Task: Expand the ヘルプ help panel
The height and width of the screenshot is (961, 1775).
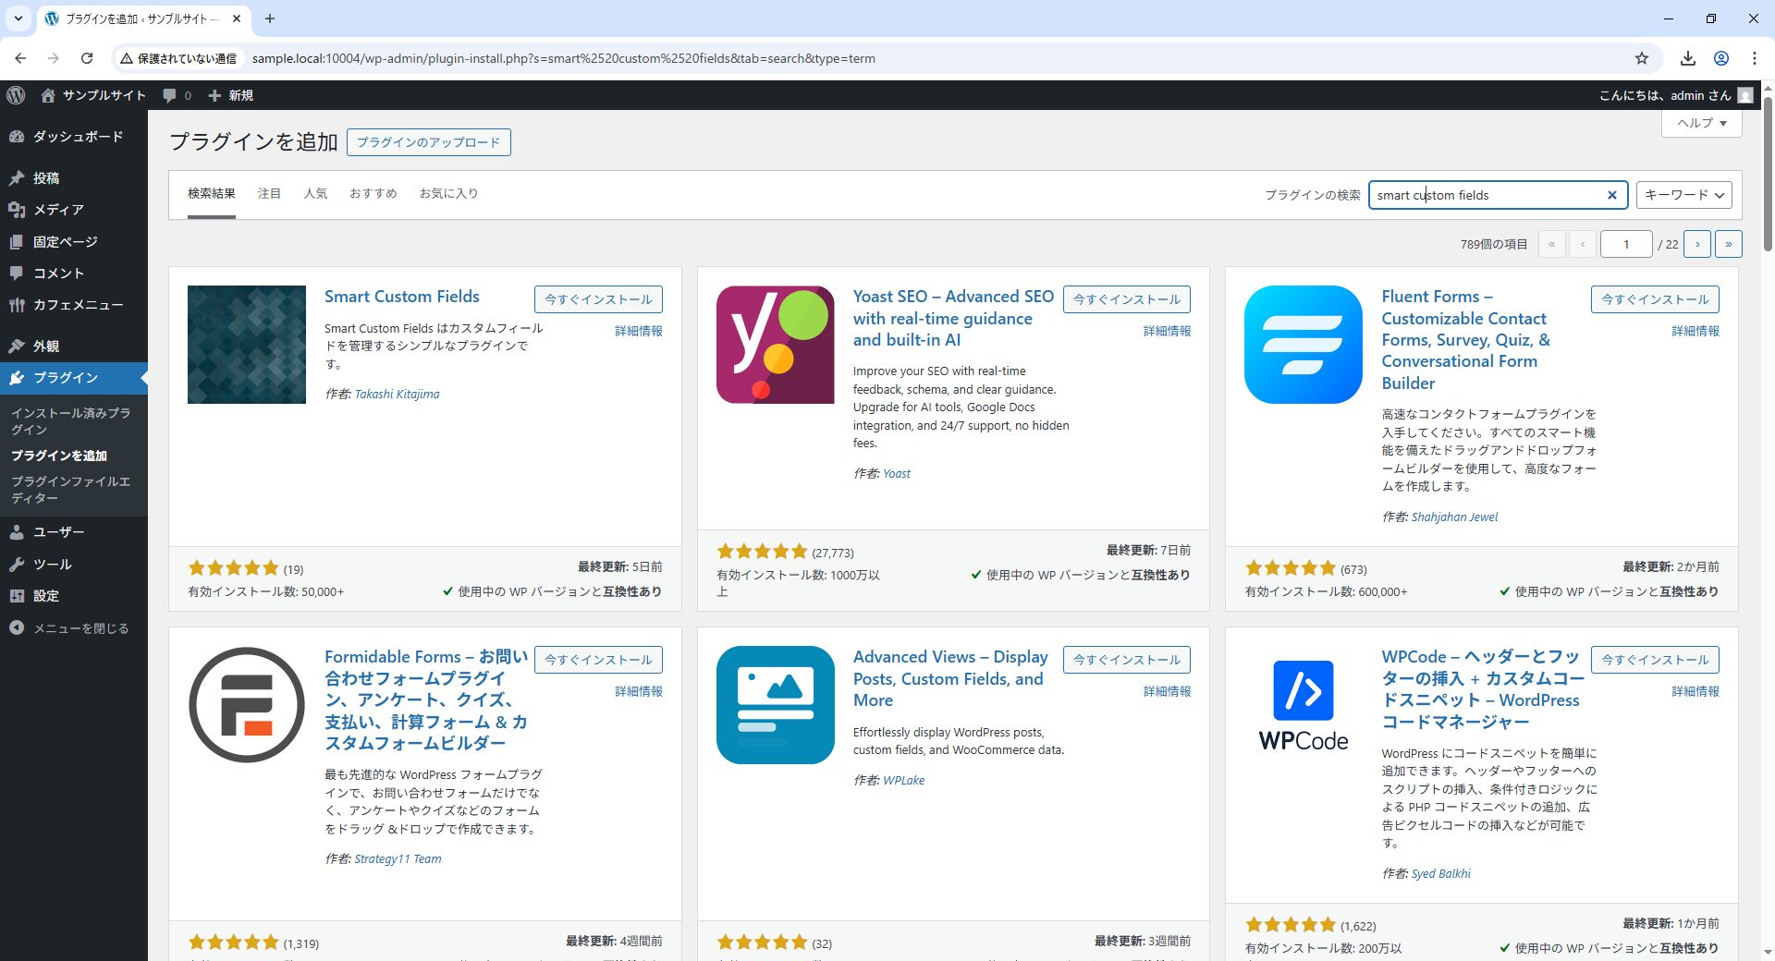Action: tap(1702, 123)
